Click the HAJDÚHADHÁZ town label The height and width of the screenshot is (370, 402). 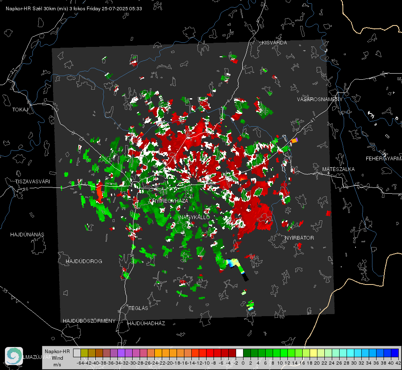(147, 324)
